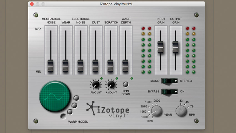236x133 pixels.
Task: Close the iZotope Vinyl window
Action: click(x=32, y=4)
